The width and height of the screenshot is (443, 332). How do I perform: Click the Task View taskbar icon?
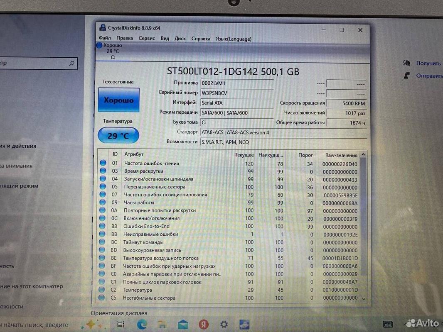tap(121, 324)
